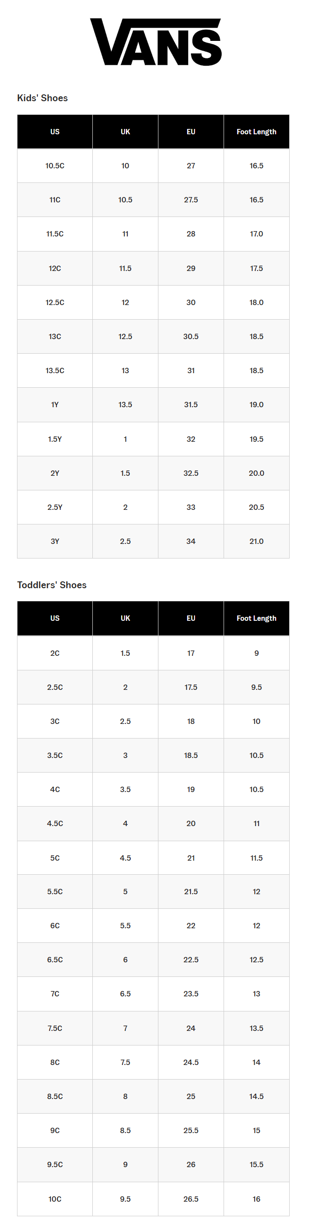This screenshot has width=313, height=1226.
Task: Click the EU 23.5 cell
Action: tap(191, 994)
